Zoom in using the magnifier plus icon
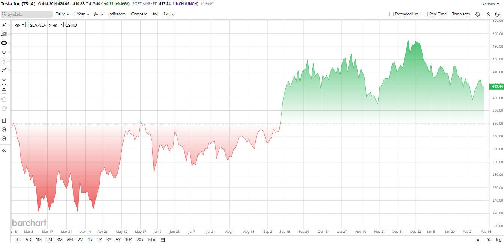The image size is (504, 243). 4,130
